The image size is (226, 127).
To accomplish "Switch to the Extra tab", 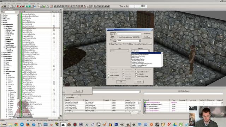I will 132,44.
